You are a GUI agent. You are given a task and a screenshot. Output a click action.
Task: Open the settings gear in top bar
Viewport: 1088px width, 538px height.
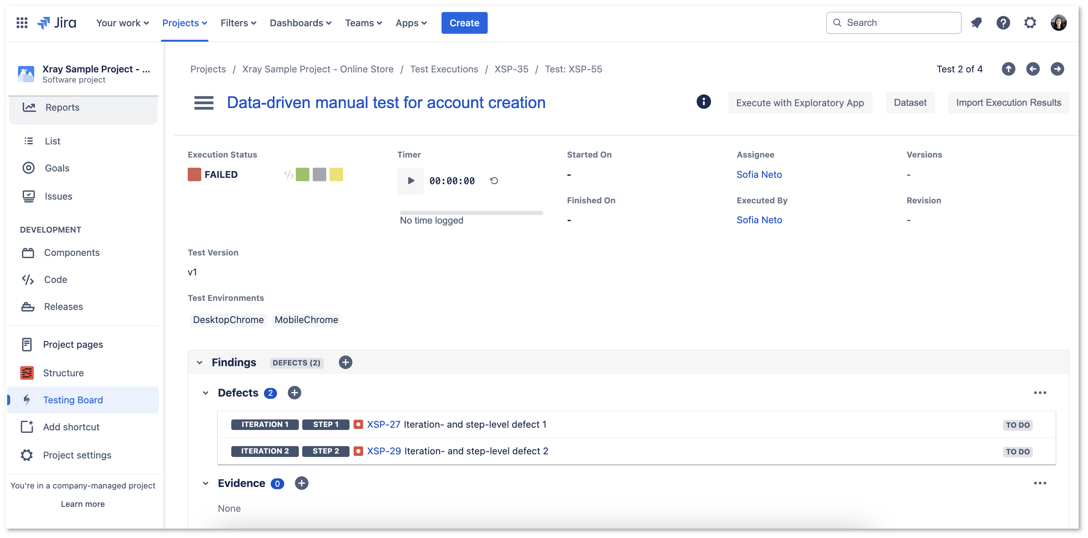[1030, 23]
